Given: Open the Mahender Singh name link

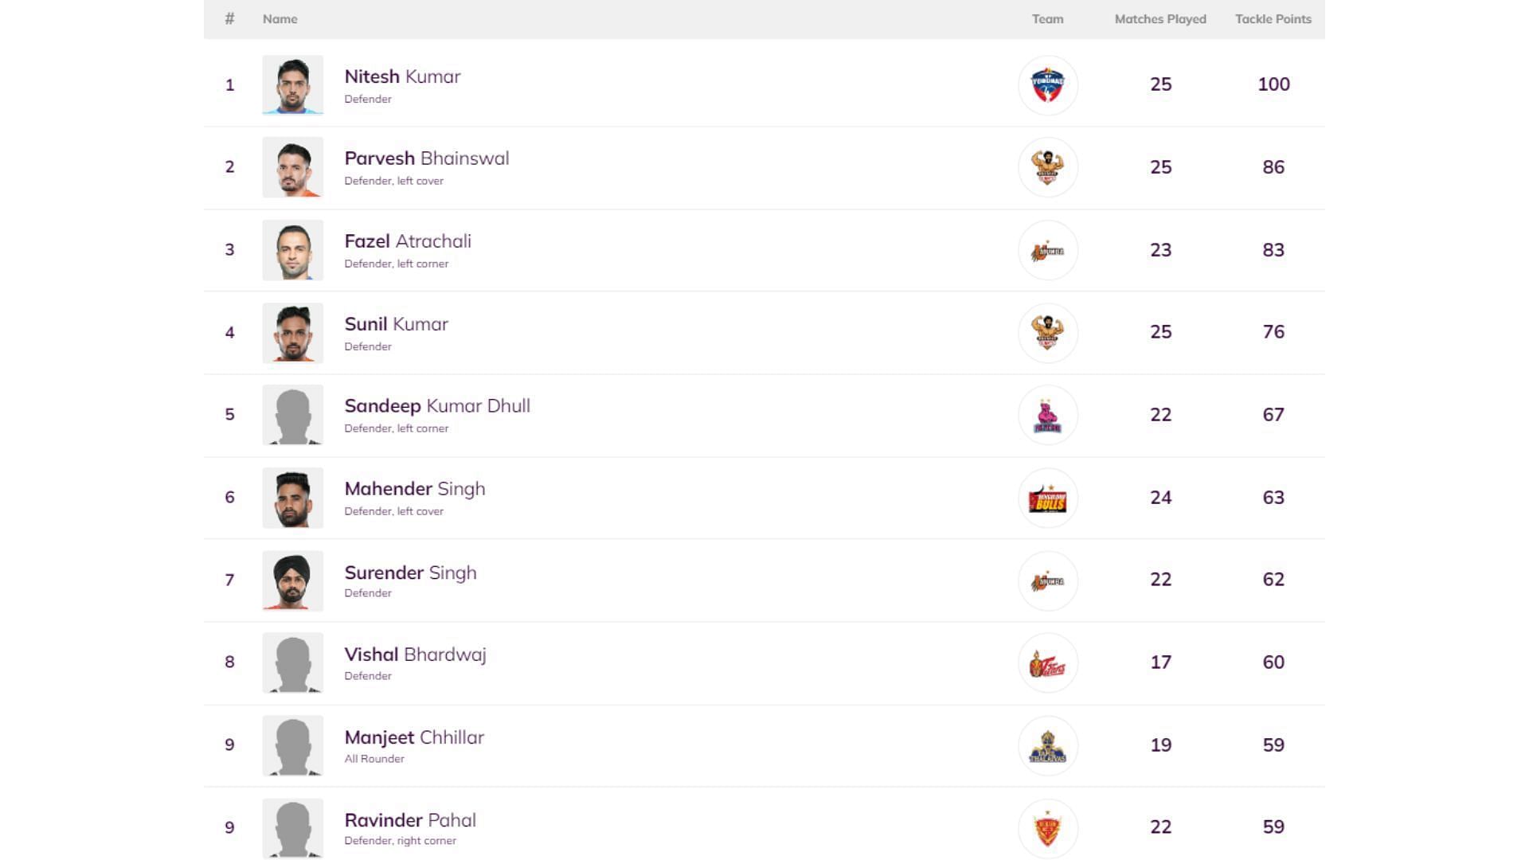Looking at the screenshot, I should [x=414, y=489].
